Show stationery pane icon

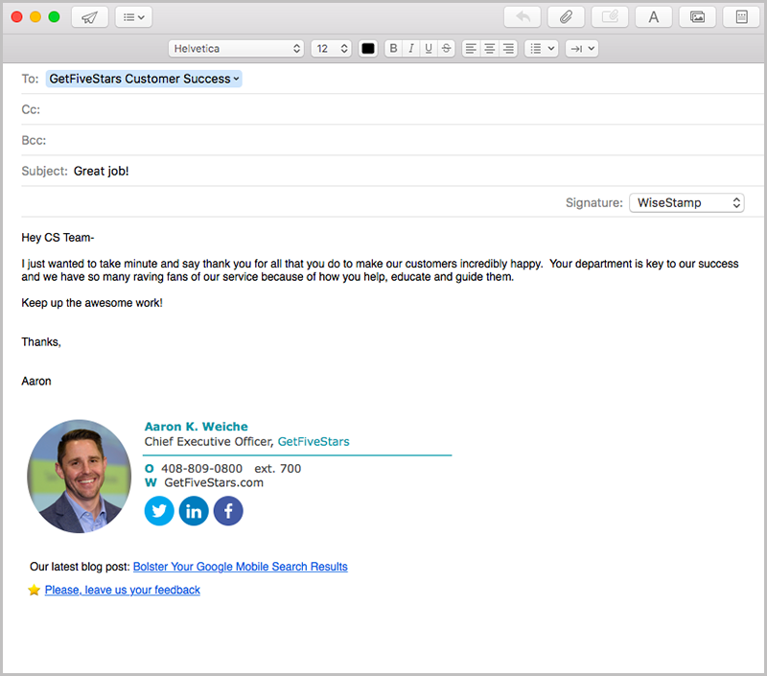pos(741,17)
